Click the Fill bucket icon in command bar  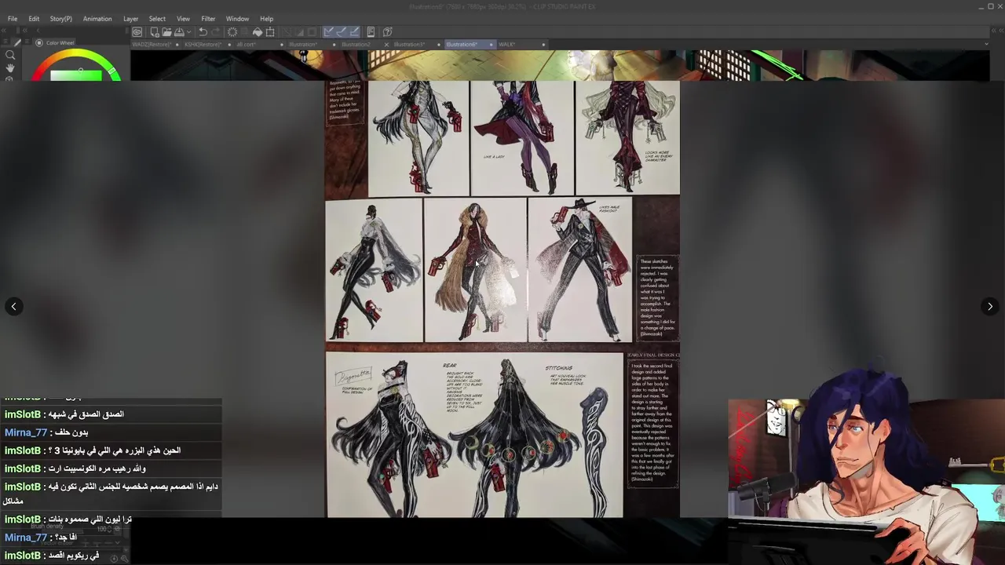pos(257,32)
